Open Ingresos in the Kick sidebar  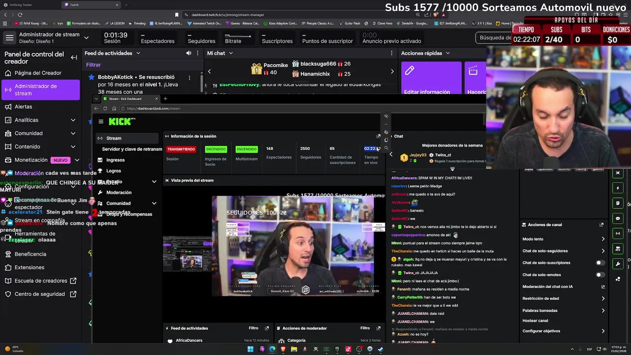(x=115, y=160)
